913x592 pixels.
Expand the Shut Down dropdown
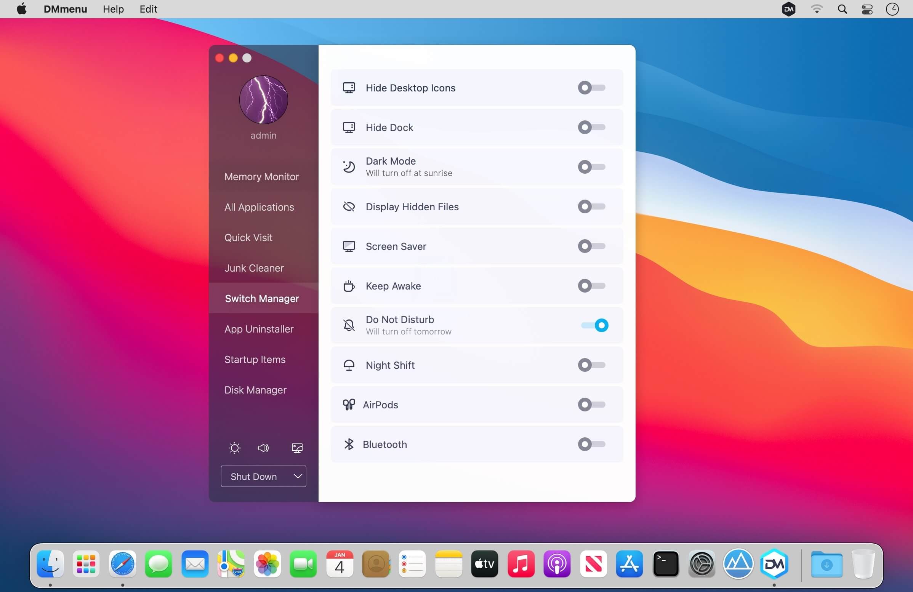[x=264, y=477]
